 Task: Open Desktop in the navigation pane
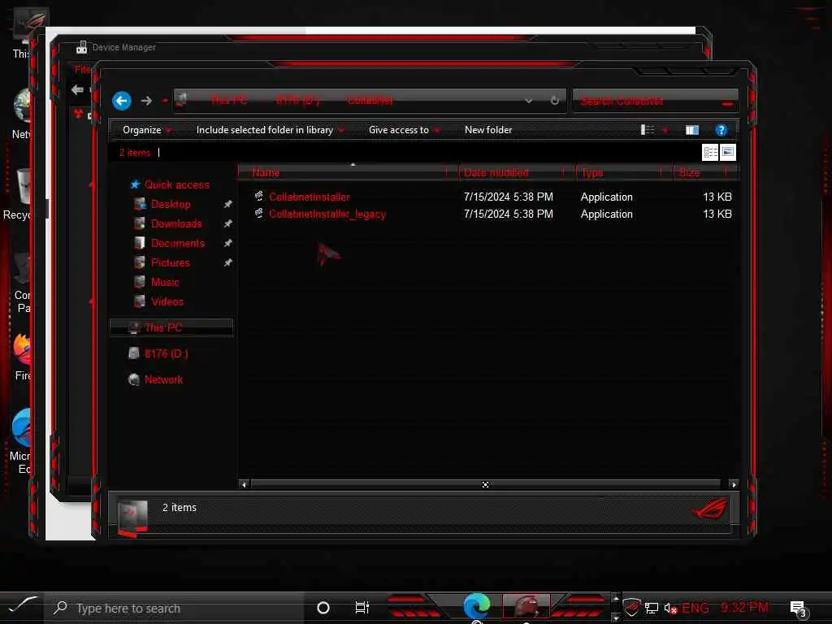171,204
